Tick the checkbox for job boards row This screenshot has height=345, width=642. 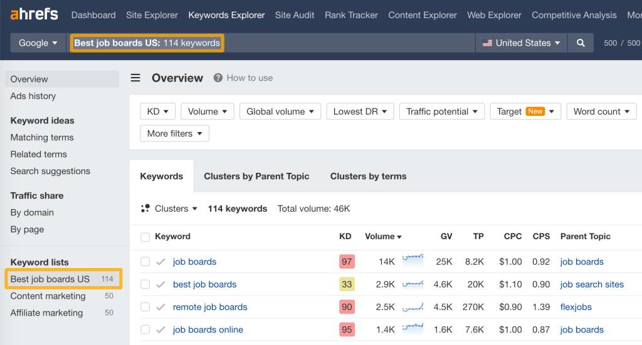coord(145,262)
